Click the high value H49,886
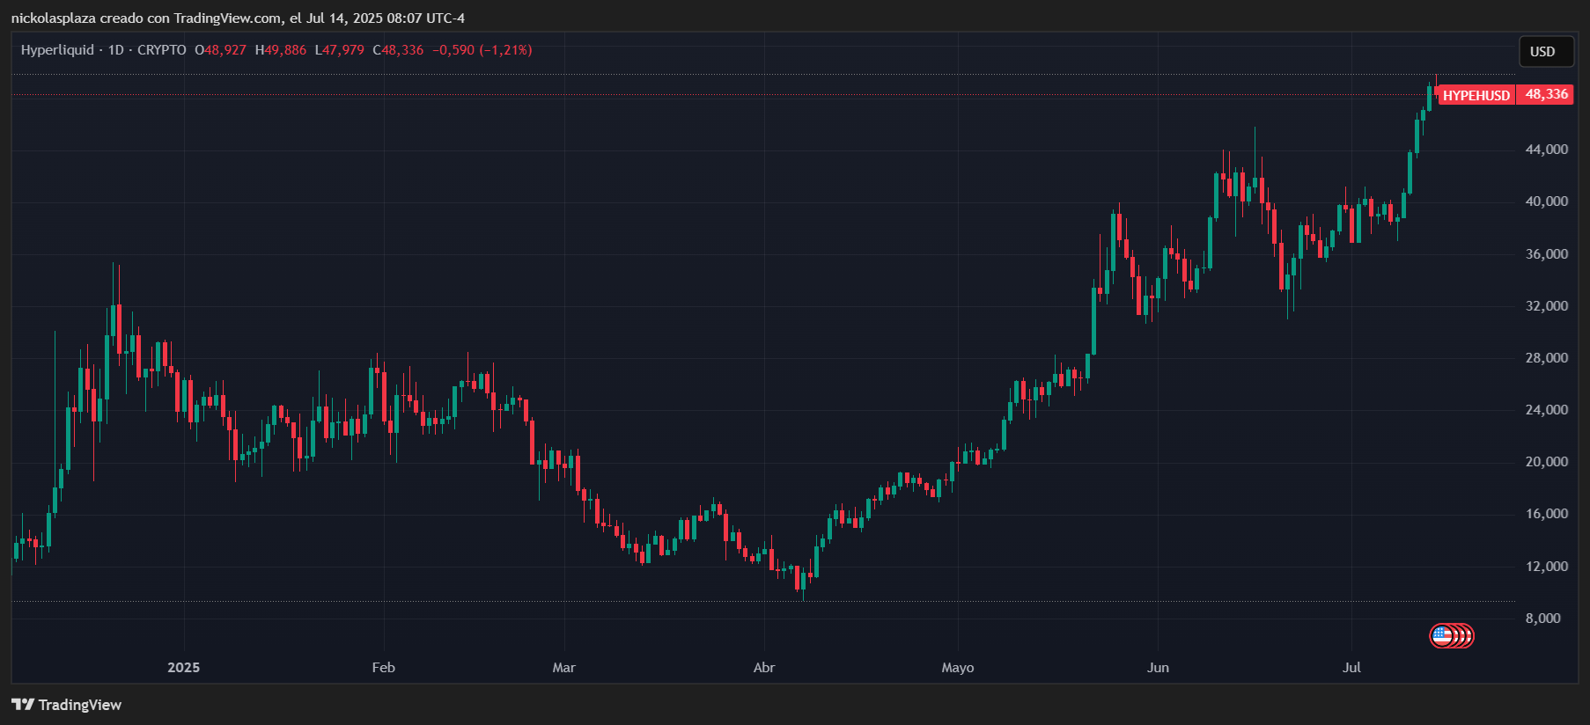Screen dimensions: 1590x725 click(x=281, y=50)
